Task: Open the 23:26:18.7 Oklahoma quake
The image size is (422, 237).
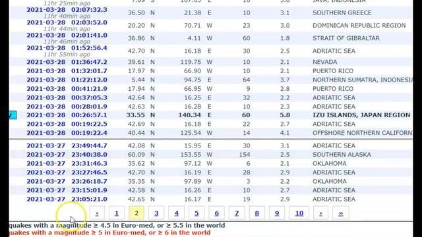Action: click(67, 181)
